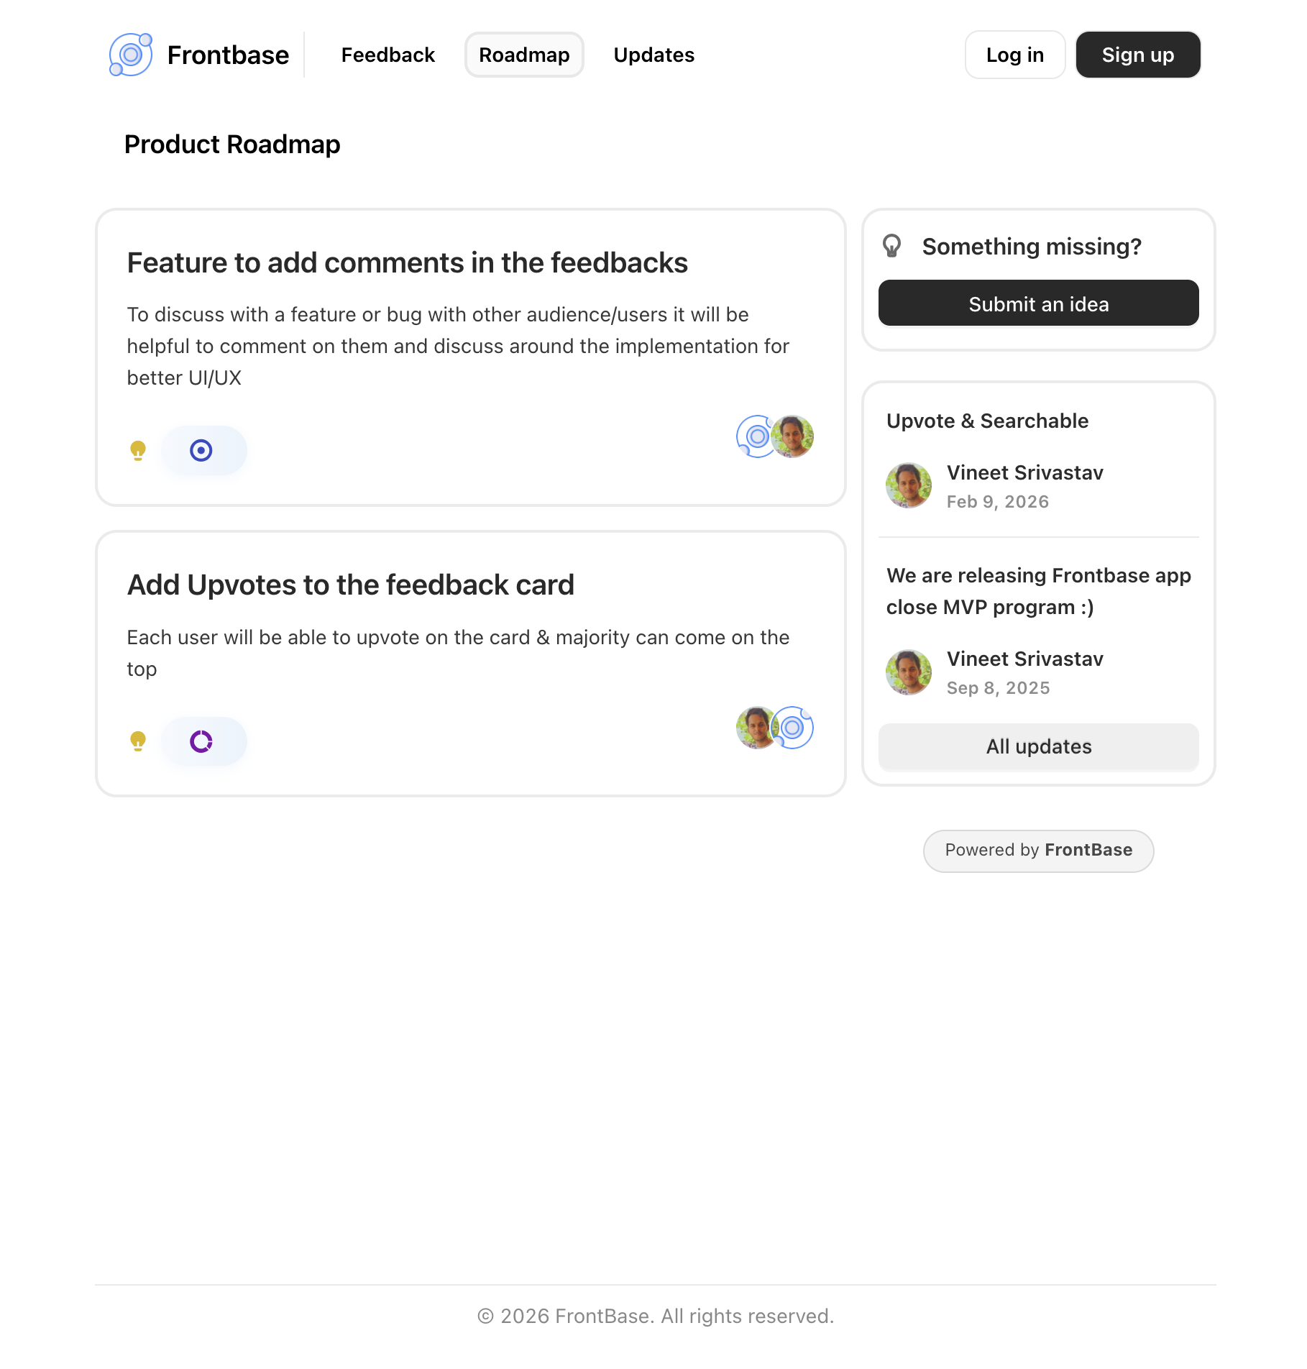Select the Roadmap navigation item
Image resolution: width=1307 pixels, height=1369 pixels.
[523, 54]
